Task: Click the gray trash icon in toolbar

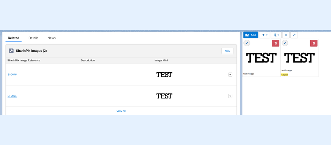Action: [x=286, y=35]
